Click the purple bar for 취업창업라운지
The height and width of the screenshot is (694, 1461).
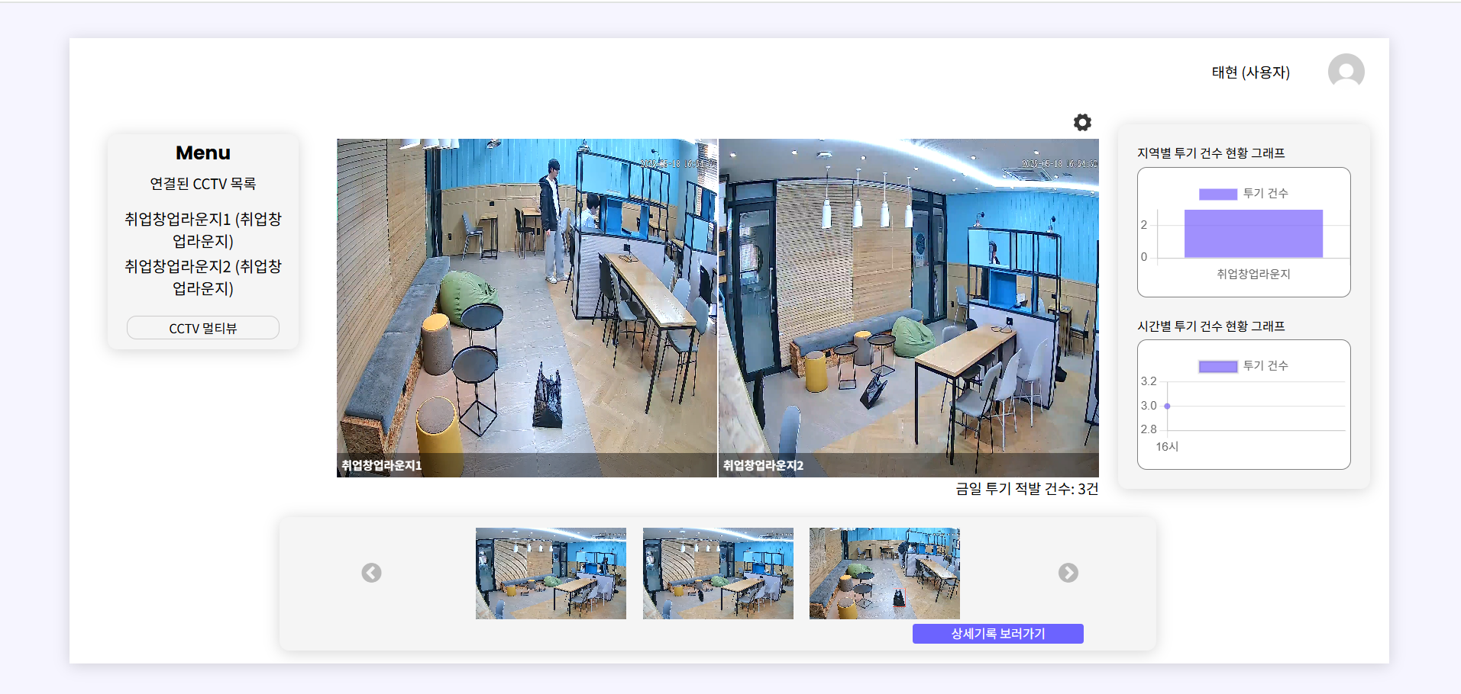(1253, 234)
